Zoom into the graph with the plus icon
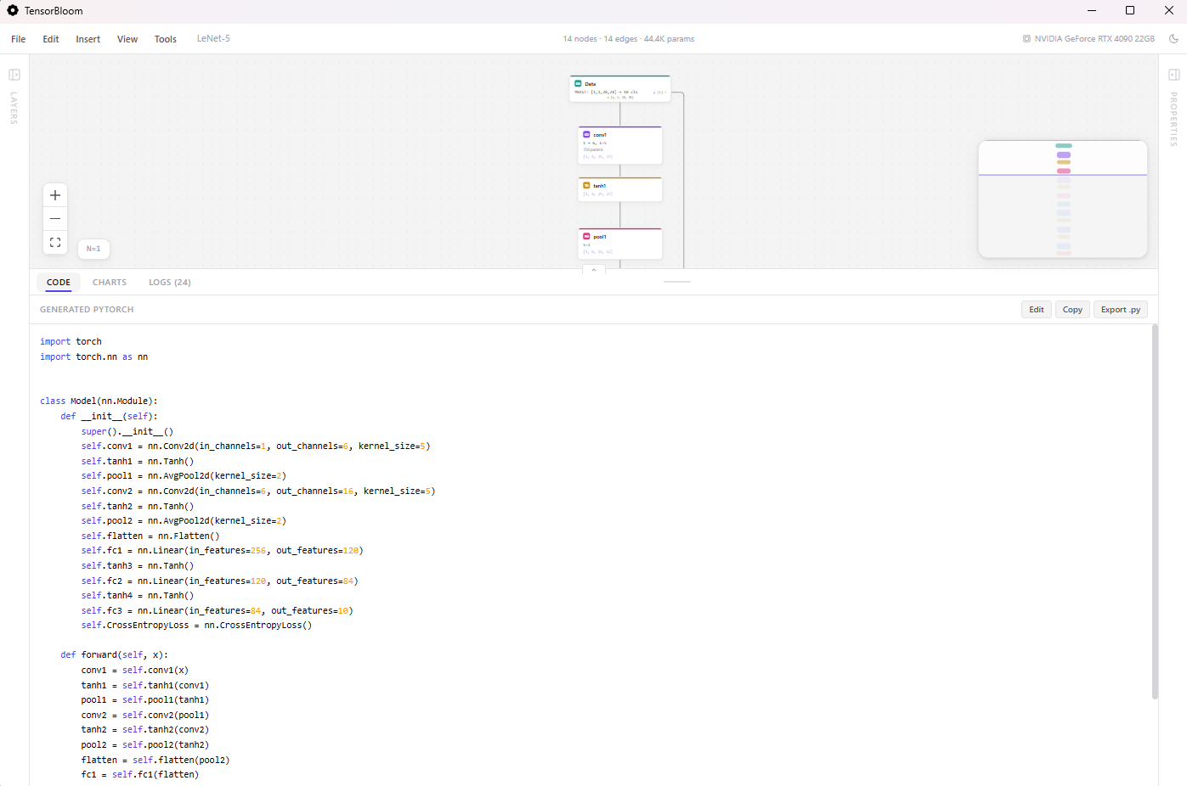The width and height of the screenshot is (1187, 786). click(54, 194)
